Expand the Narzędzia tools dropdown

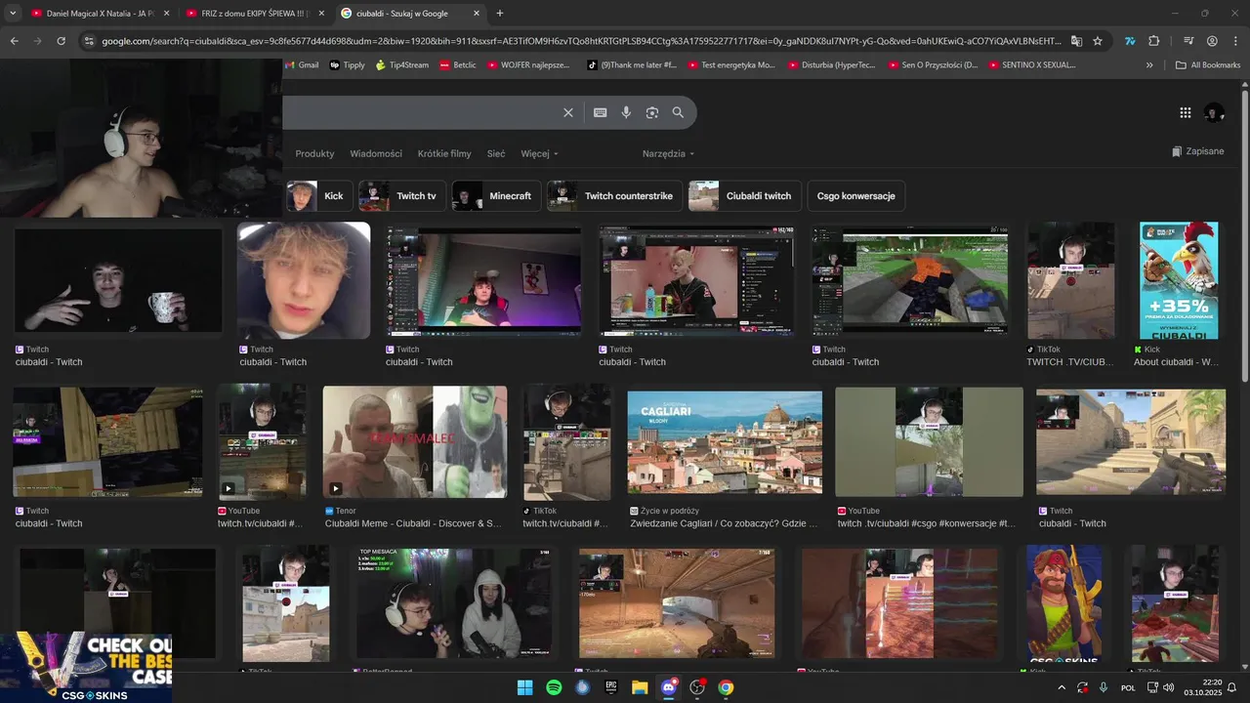click(x=668, y=153)
